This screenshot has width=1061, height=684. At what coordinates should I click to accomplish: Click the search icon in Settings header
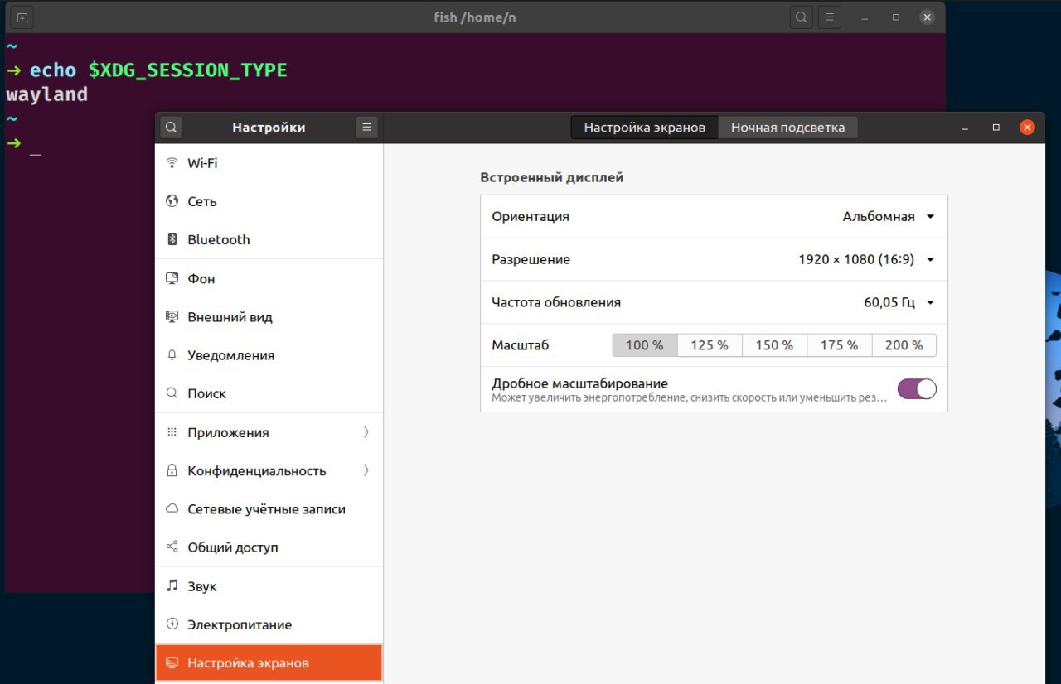tap(171, 128)
